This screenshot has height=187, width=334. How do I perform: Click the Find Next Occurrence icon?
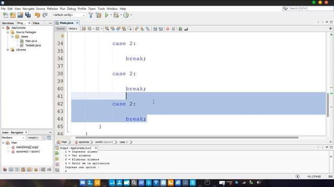[118, 29]
